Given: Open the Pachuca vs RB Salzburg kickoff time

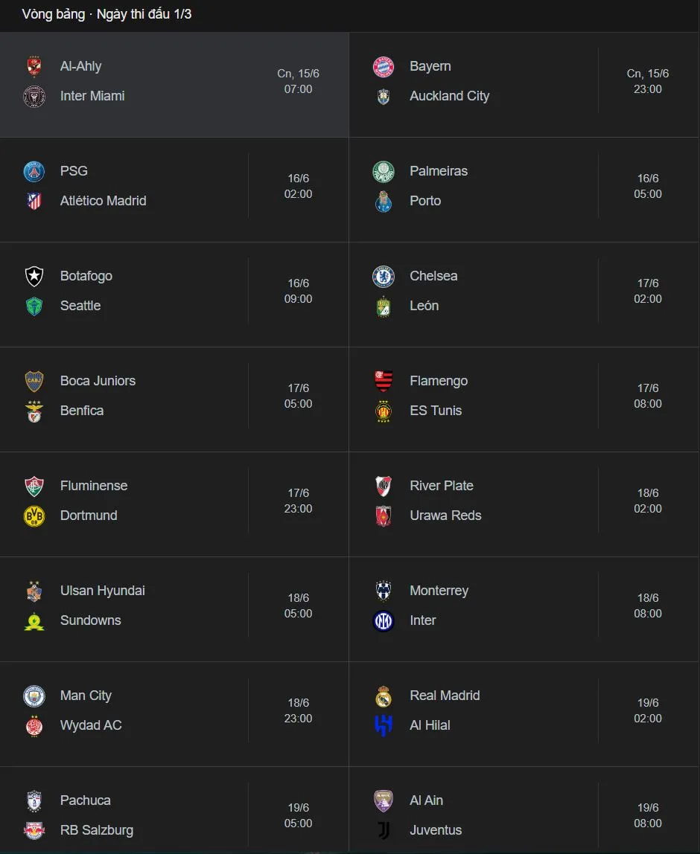Looking at the screenshot, I should (x=299, y=815).
